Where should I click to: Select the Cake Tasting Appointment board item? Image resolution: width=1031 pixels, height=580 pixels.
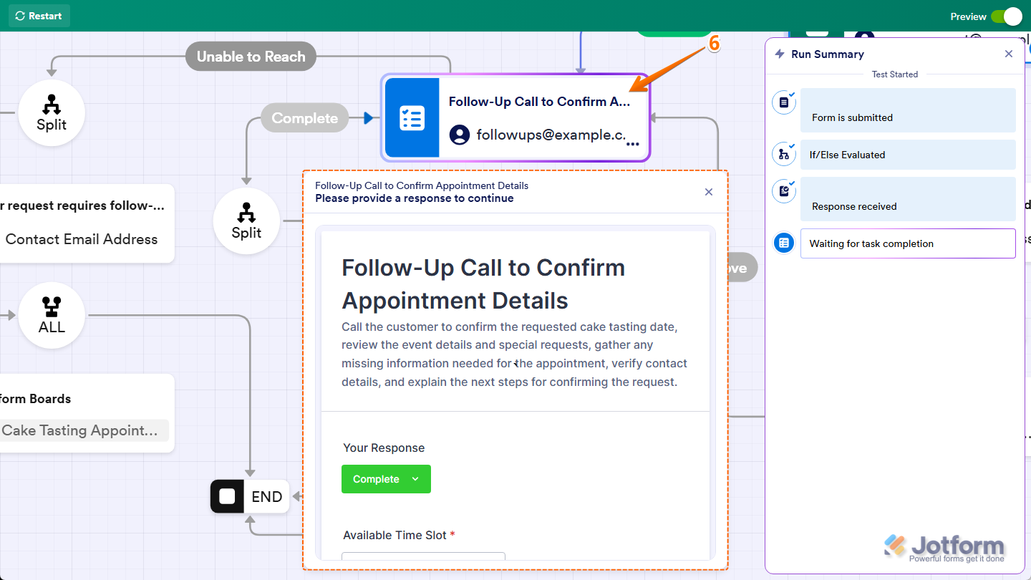click(80, 430)
